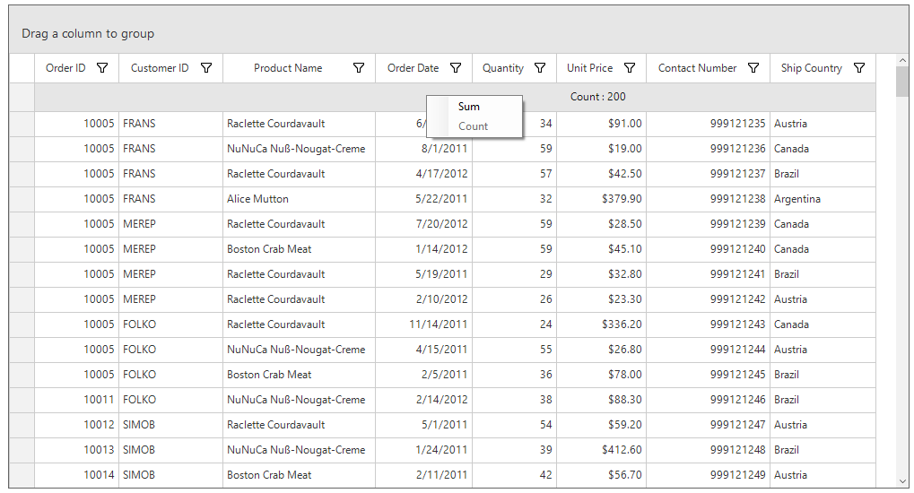Open the Ship Country filter icon
Image resolution: width=914 pixels, height=493 pixels.
(859, 68)
